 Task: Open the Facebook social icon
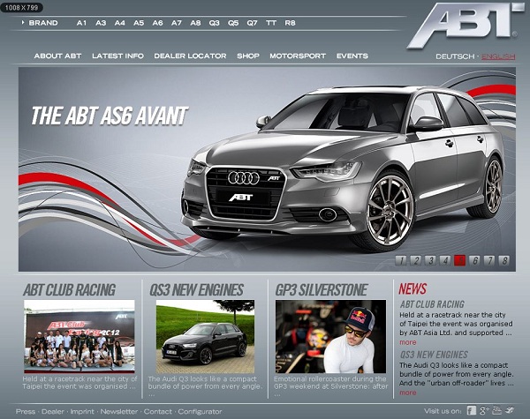pos(472,410)
